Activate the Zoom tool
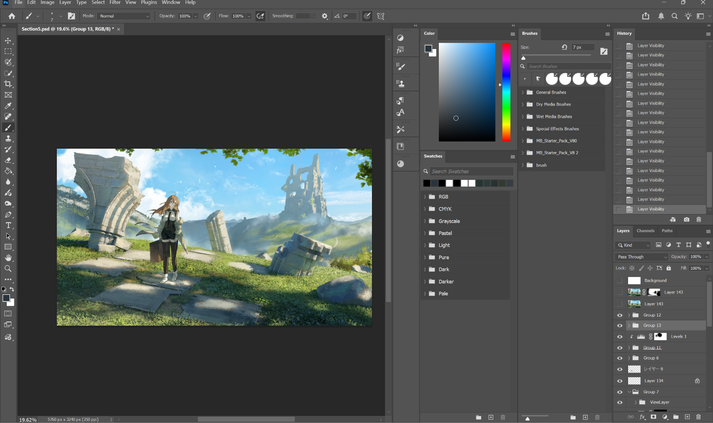Viewport: 713px width, 423px height. pos(8,268)
